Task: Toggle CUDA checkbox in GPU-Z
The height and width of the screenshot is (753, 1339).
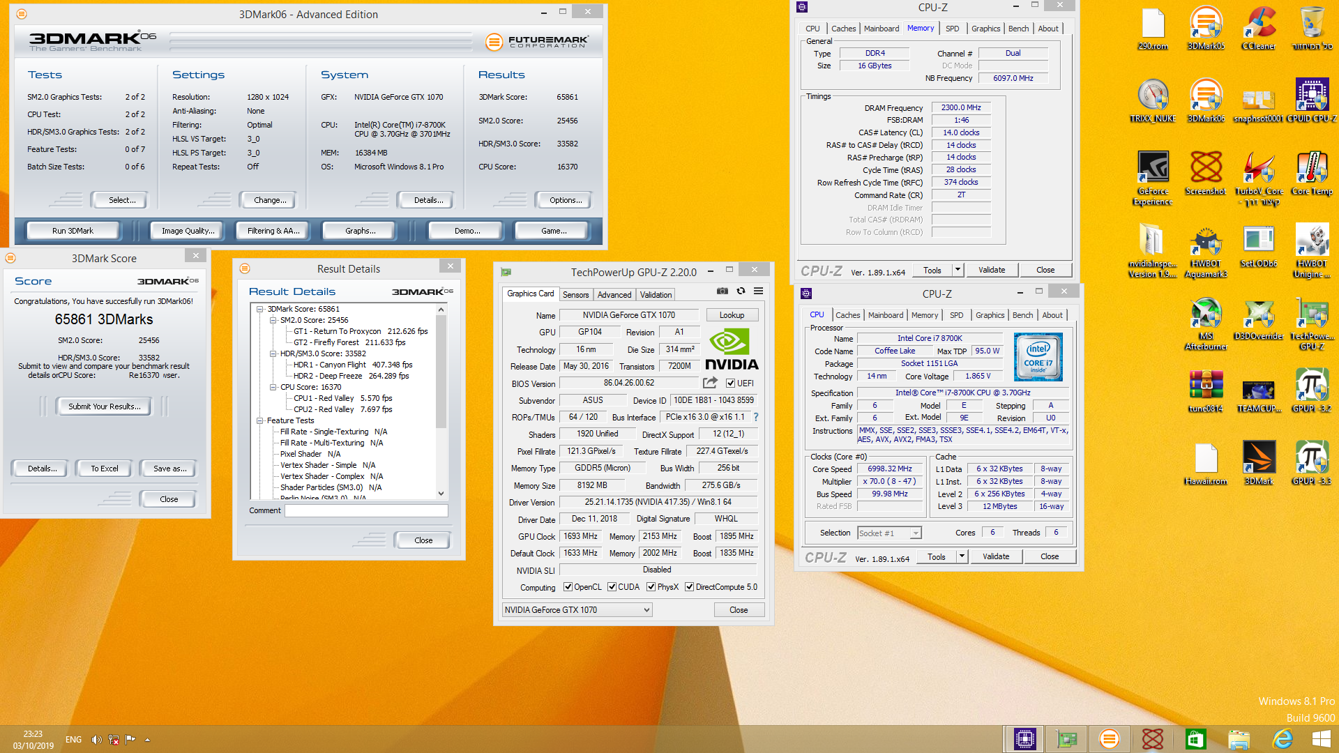Action: coord(612,587)
